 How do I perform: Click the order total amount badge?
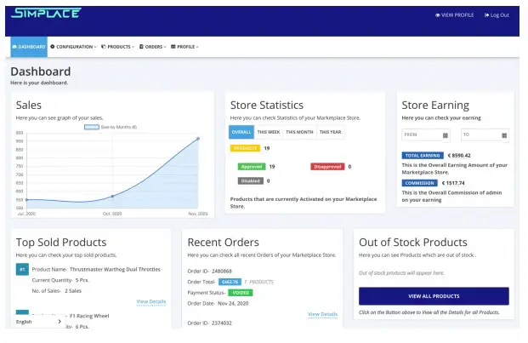[x=230, y=282]
